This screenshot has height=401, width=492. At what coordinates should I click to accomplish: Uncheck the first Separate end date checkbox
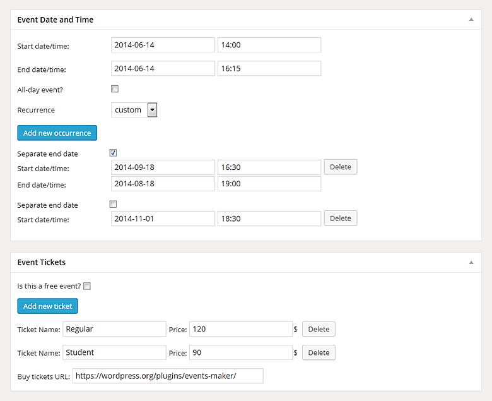point(114,153)
